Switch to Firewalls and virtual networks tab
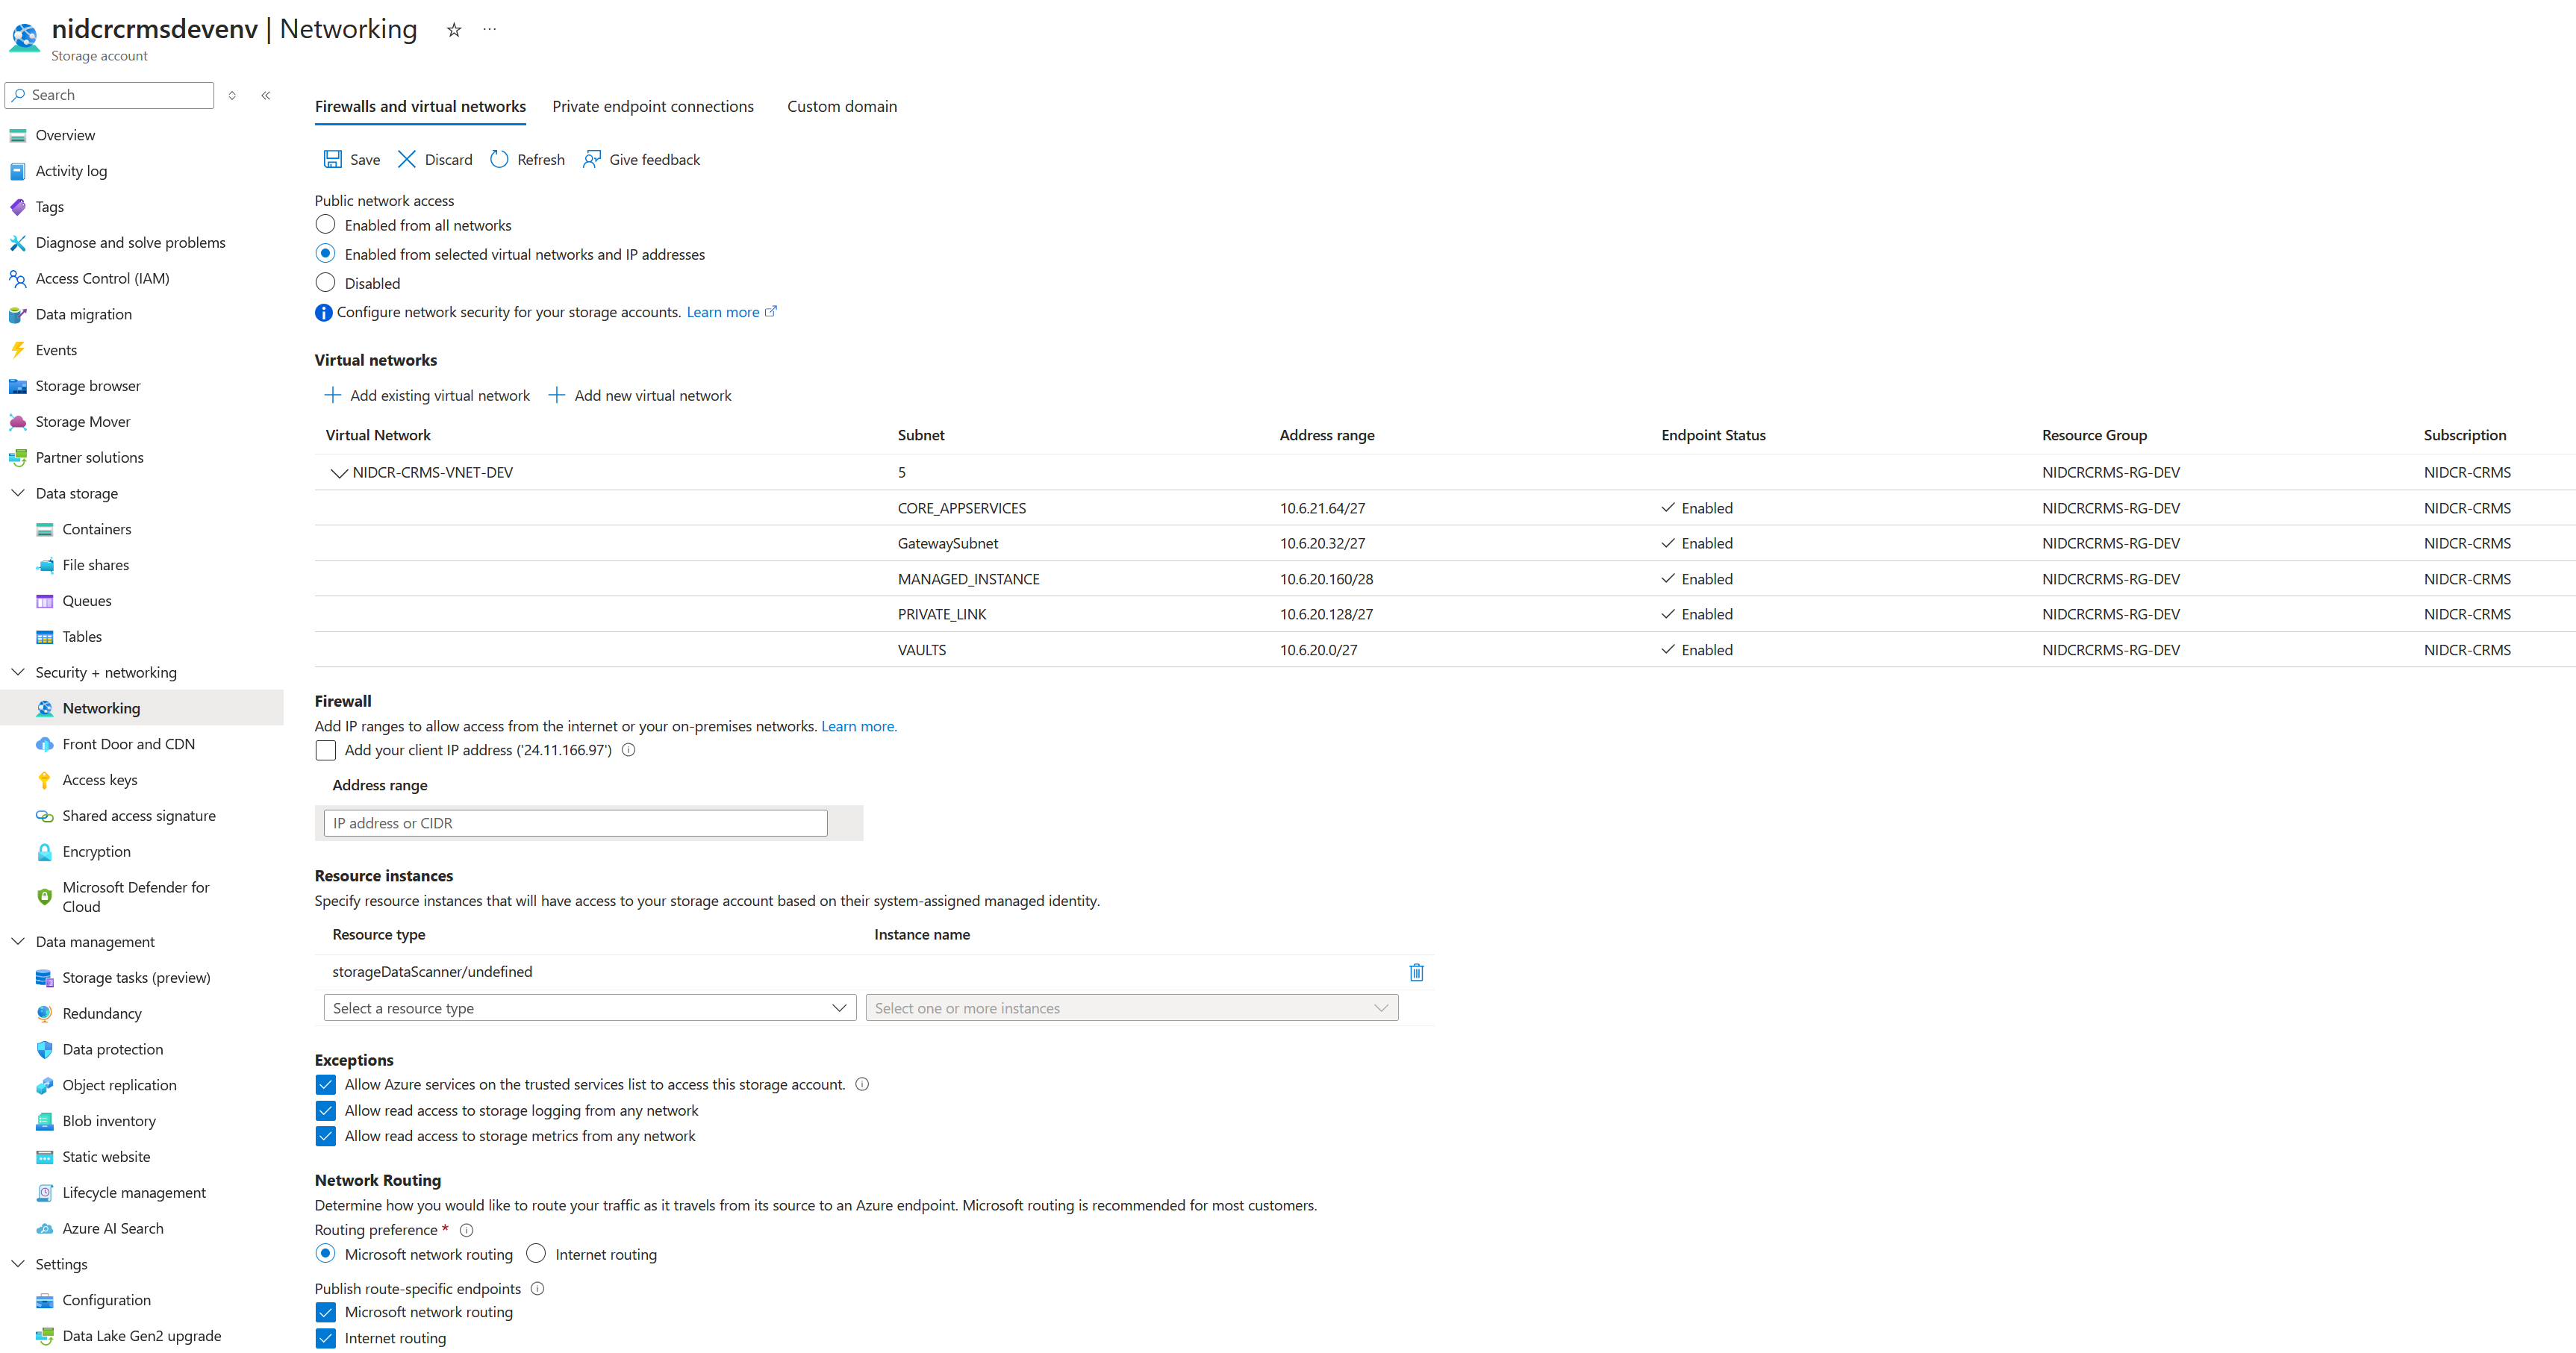The width and height of the screenshot is (2576, 1353). coord(420,107)
